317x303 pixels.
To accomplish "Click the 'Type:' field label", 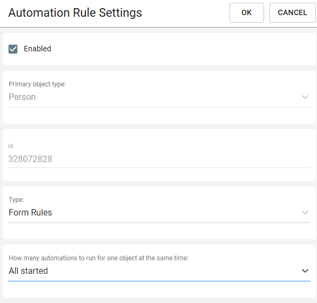I will (16, 200).
